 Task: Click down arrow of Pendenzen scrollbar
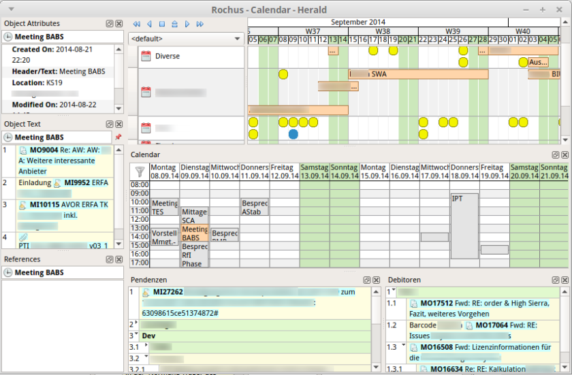pyautogui.click(x=377, y=367)
